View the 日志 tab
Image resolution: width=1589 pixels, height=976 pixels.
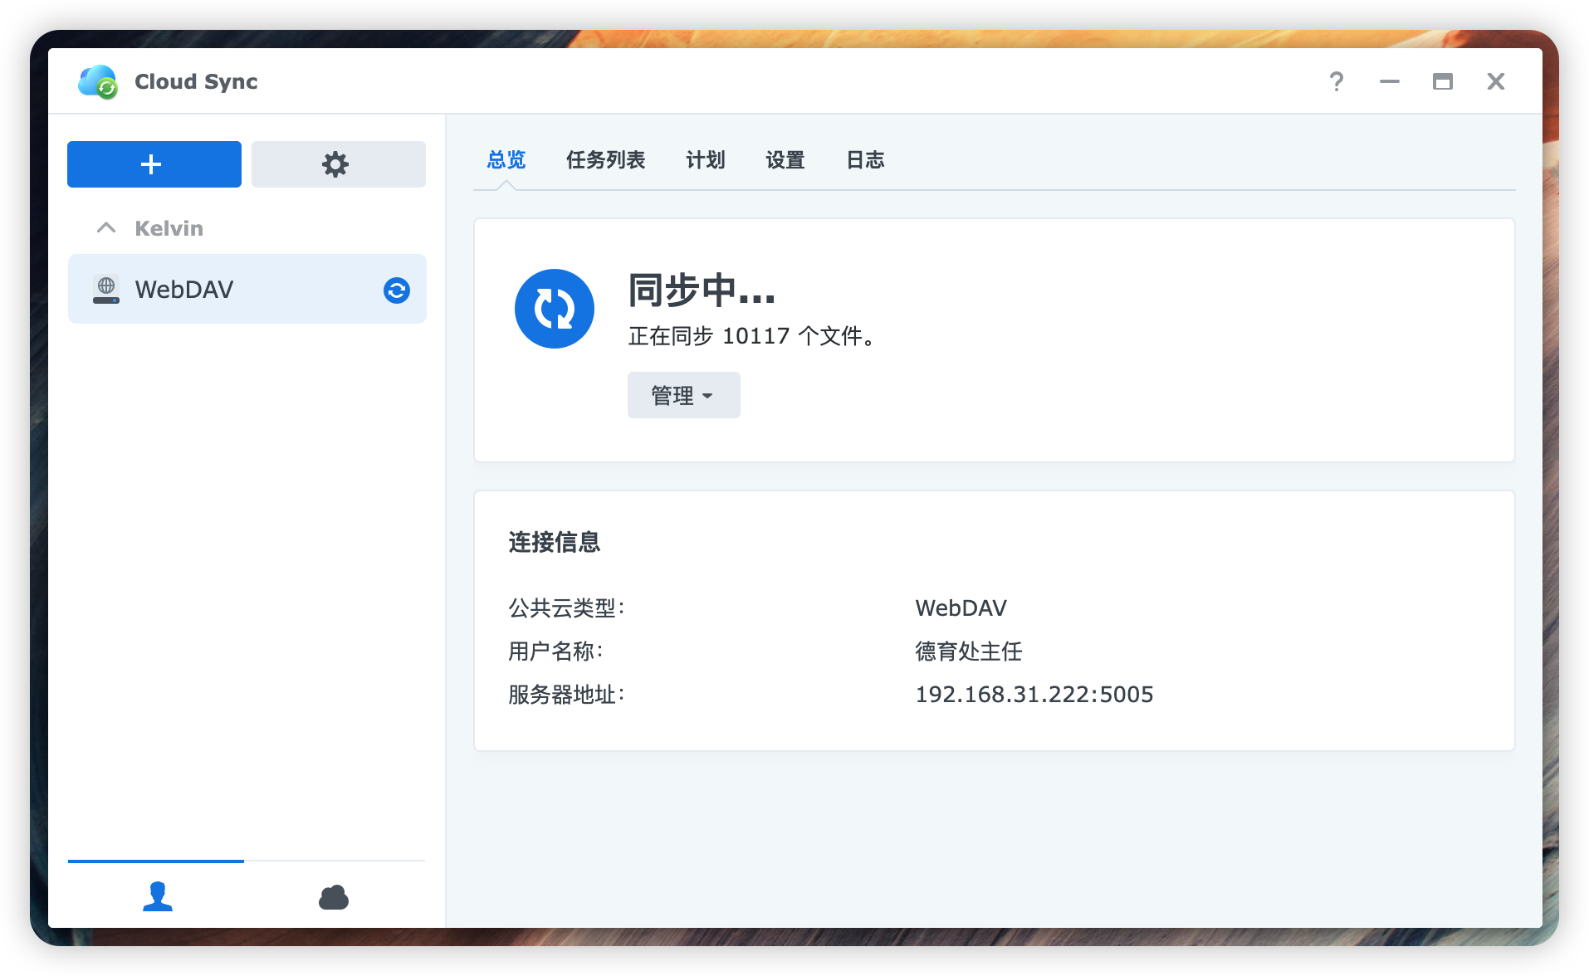click(x=865, y=159)
